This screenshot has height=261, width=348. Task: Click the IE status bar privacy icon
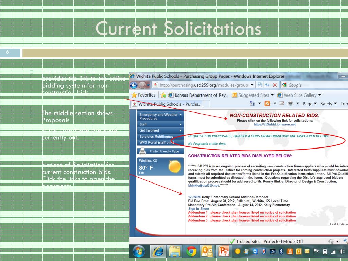coord(331,241)
